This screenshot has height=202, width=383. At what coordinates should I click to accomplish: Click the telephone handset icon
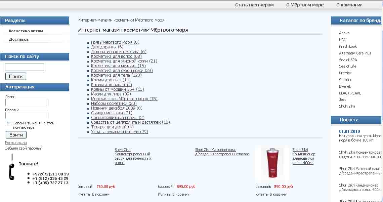pos(11,167)
